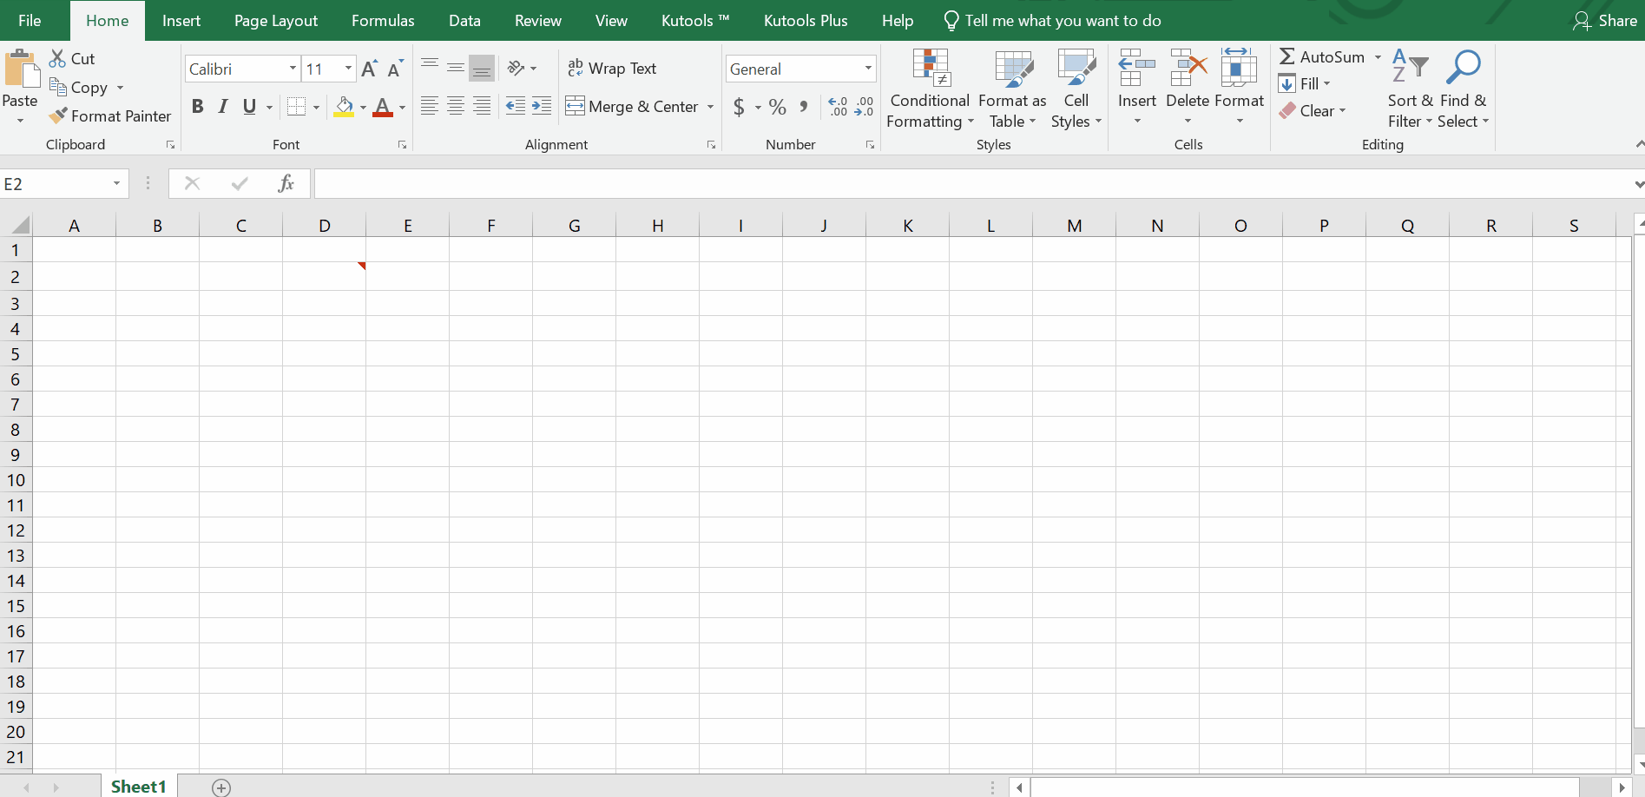Viewport: 1645px width, 797px height.
Task: Toggle Center horizontal alignment
Action: [x=456, y=106]
